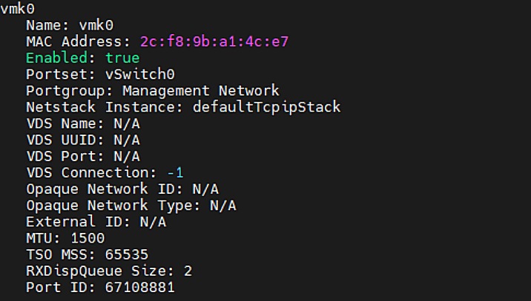The image size is (531, 301).
Task: Click the 'Opaque Network ID' line
Action: pyautogui.click(x=122, y=189)
